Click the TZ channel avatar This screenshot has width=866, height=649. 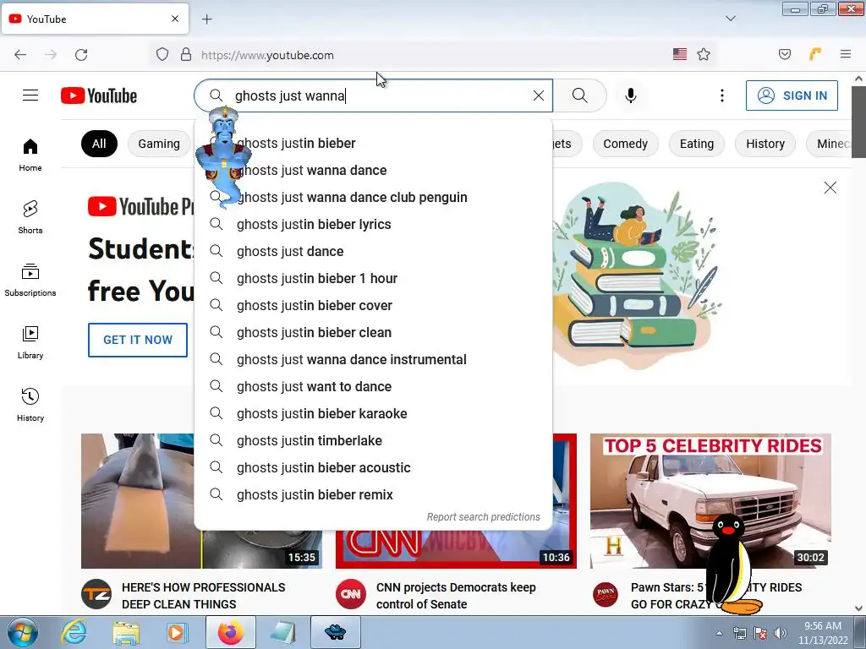click(96, 594)
